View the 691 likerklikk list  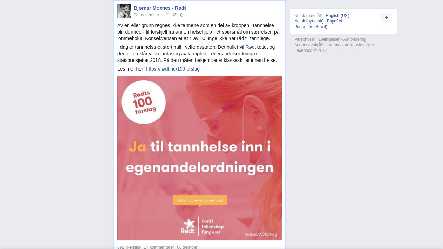(x=129, y=247)
